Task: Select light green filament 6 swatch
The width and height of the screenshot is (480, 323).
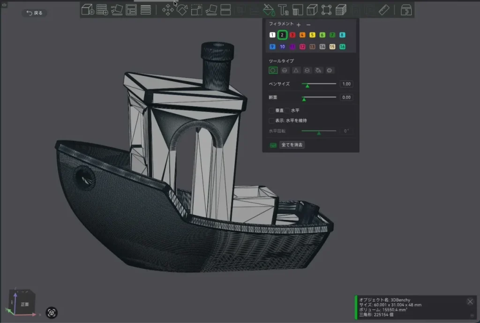Action: pos(322,35)
